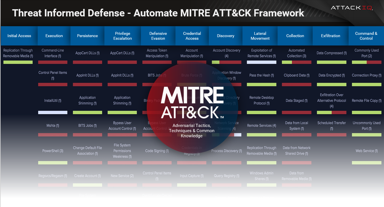Select Data from Local System (1)

coord(297,126)
